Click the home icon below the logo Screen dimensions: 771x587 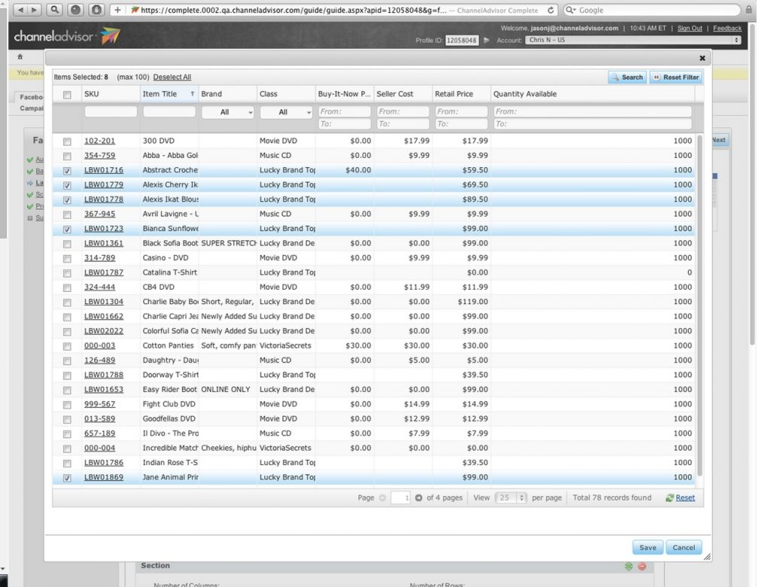point(20,56)
